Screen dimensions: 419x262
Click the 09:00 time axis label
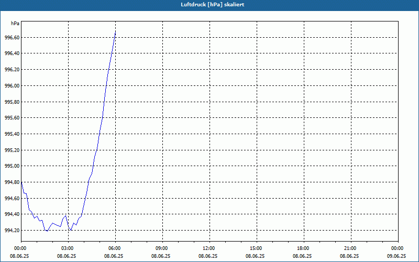[161, 248]
